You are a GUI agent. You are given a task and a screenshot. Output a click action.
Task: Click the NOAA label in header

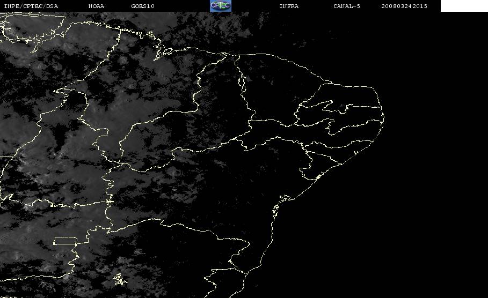(97, 6)
